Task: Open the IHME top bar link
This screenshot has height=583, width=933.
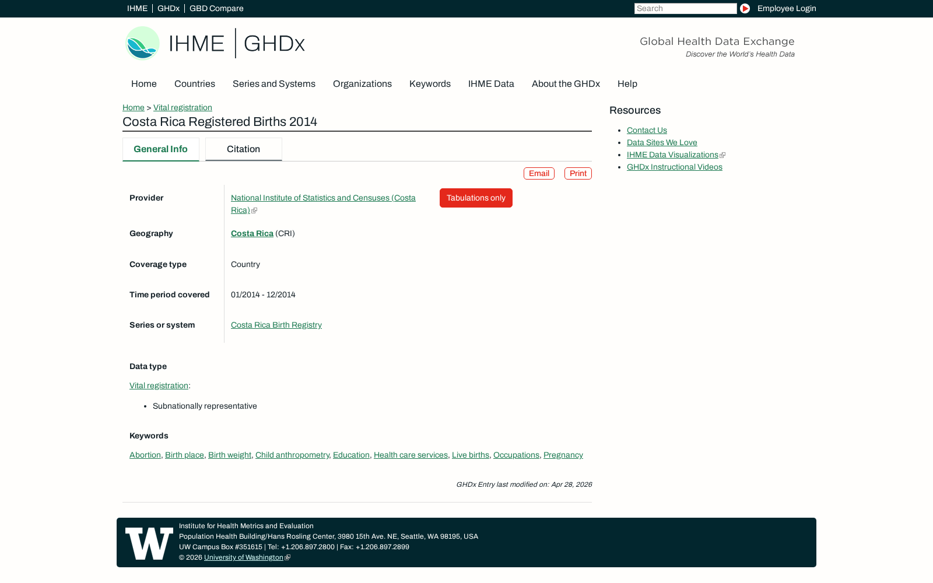Action: point(137,8)
